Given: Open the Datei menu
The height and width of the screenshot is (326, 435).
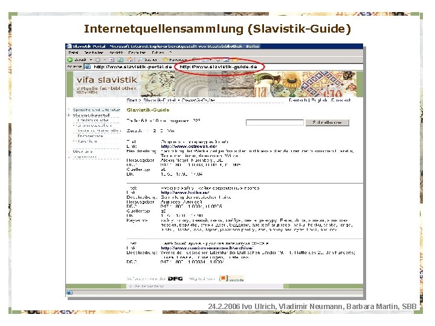Looking at the screenshot, I should [x=73, y=53].
